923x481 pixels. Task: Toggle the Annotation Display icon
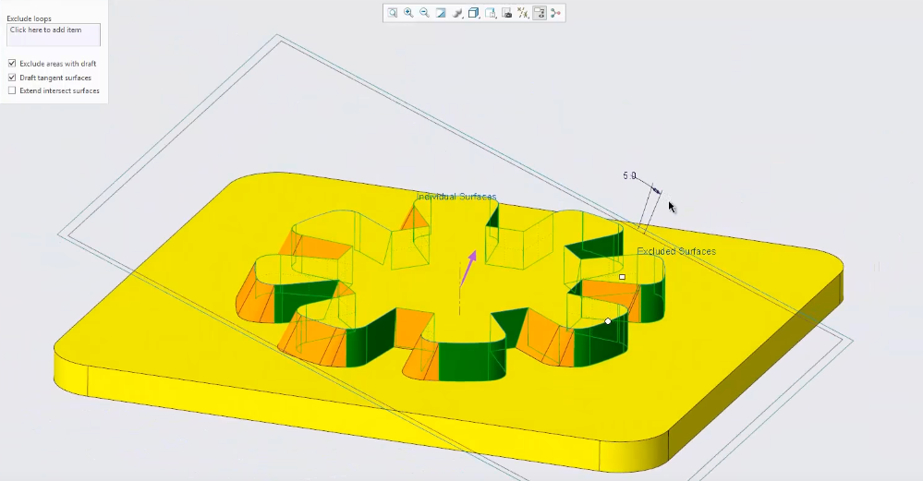click(x=540, y=13)
